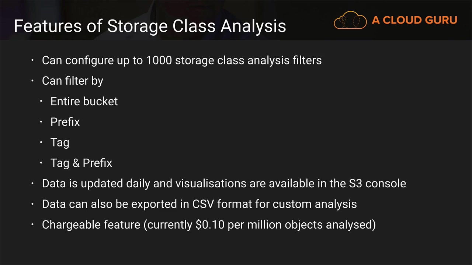
Task: Click the slide title "Features of Storage Class Analysis"
Action: tap(150, 26)
